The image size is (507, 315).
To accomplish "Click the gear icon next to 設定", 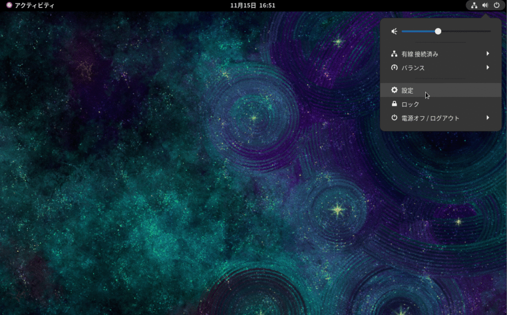I will pyautogui.click(x=394, y=90).
